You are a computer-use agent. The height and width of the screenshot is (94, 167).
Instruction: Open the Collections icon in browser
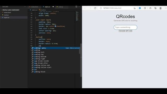coord(156,8)
